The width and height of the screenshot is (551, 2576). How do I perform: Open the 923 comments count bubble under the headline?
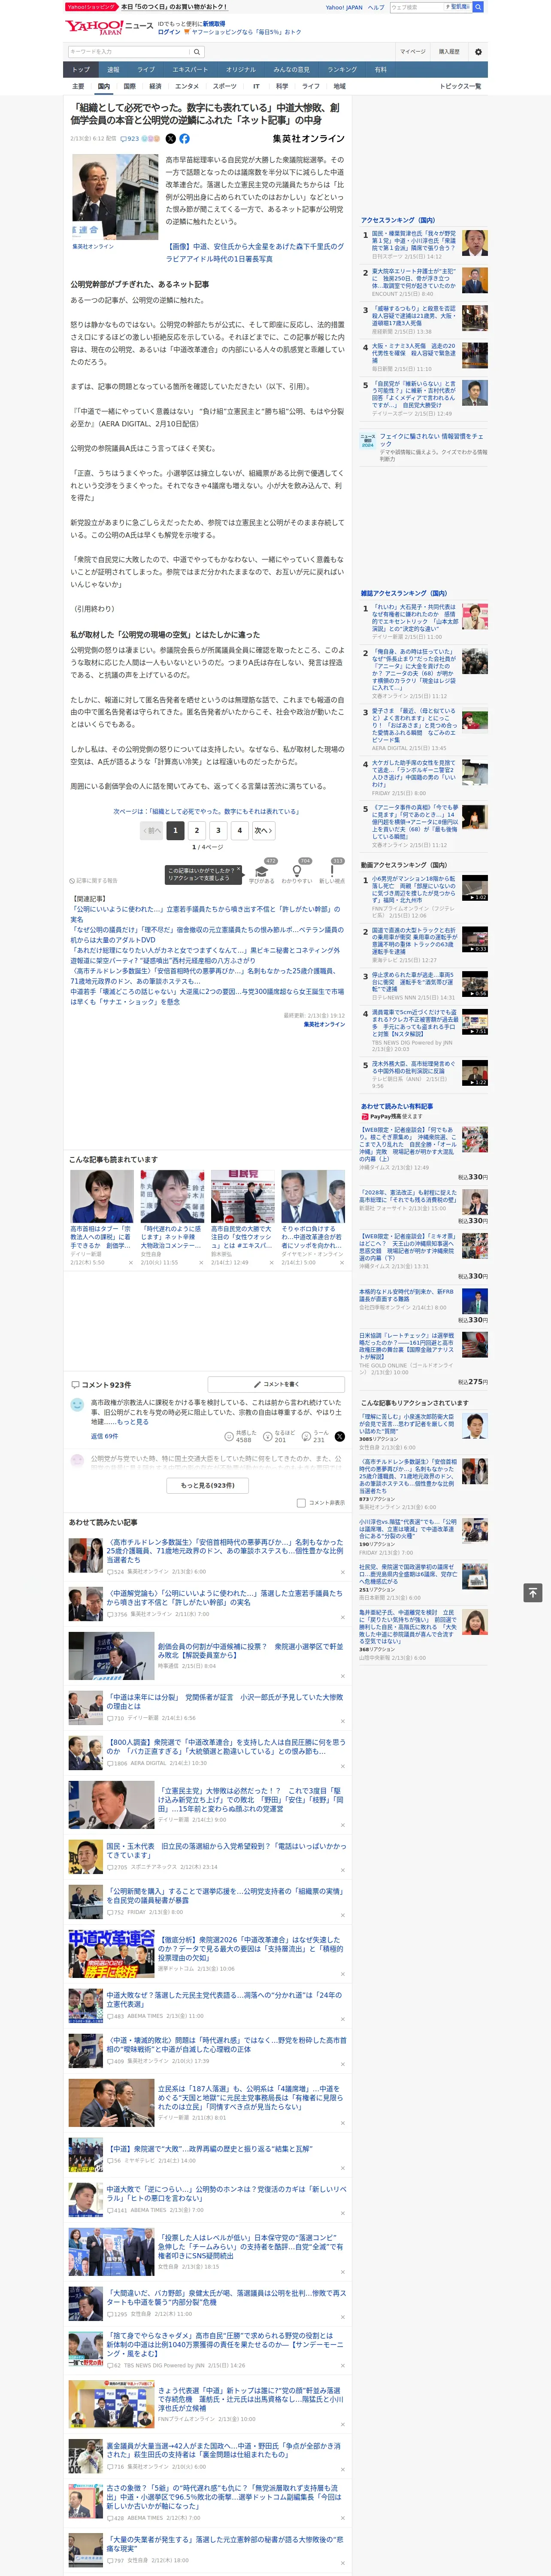point(130,139)
